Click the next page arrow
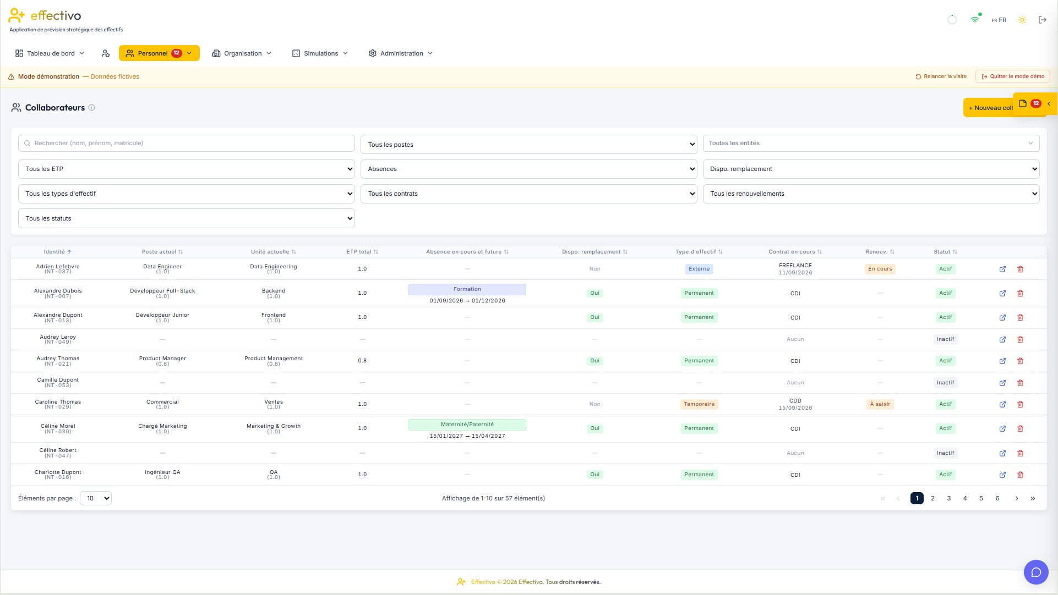The width and height of the screenshot is (1058, 595). 1017,498
